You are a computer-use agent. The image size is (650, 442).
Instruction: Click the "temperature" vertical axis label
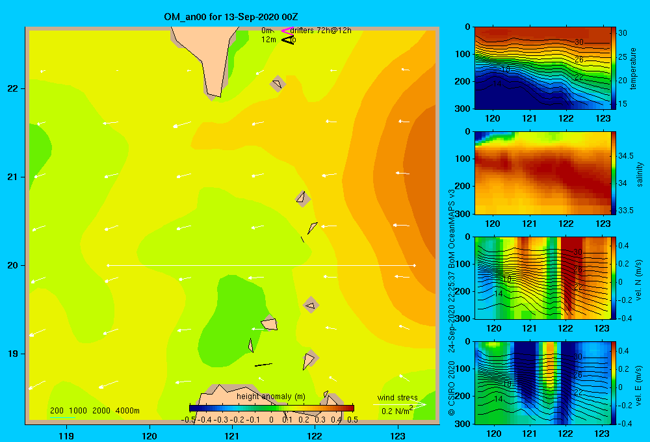(x=633, y=68)
